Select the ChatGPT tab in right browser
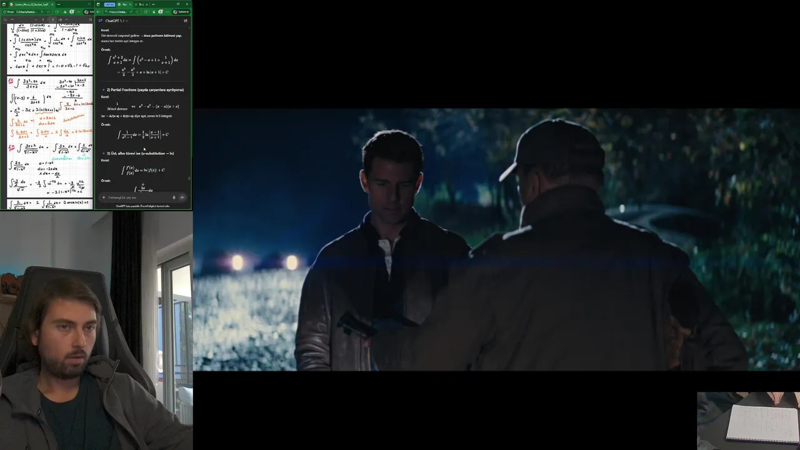 124,4
